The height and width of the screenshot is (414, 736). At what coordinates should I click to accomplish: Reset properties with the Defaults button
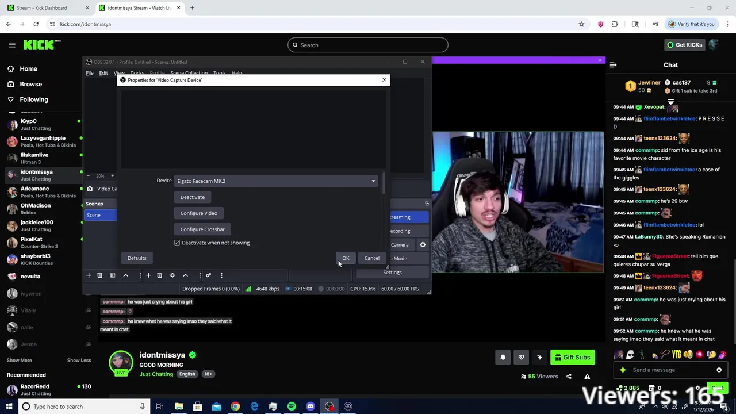[137, 258]
